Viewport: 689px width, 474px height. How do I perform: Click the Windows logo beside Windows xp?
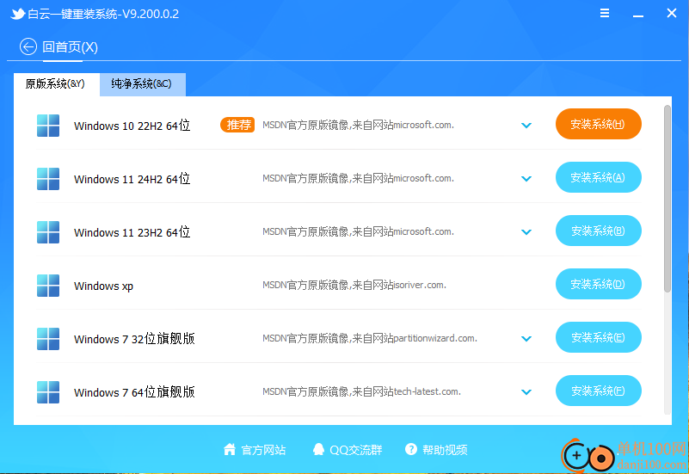point(48,286)
